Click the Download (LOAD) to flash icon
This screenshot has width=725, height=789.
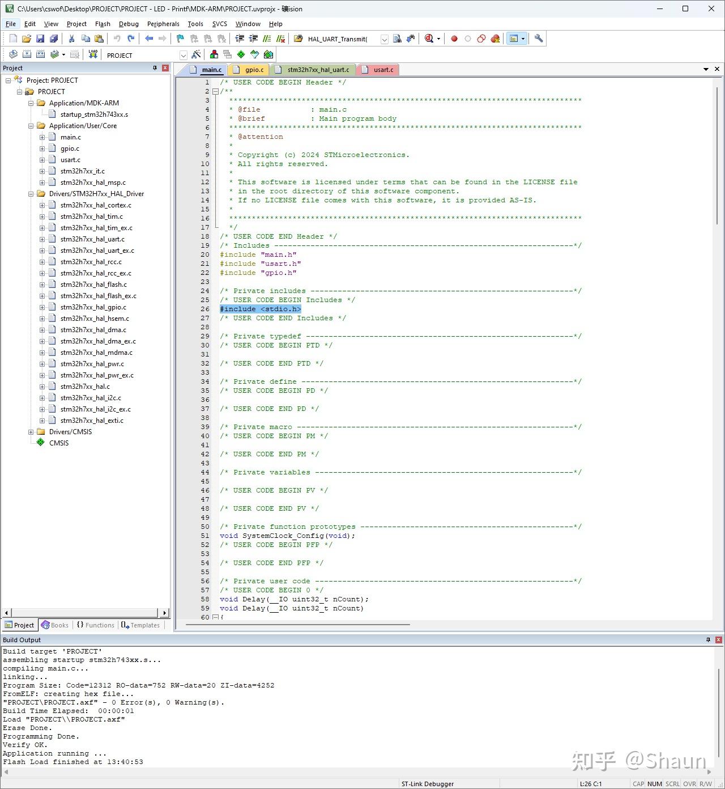[x=93, y=54]
